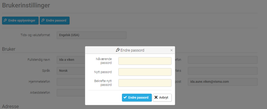This screenshot has width=267, height=109.
Task: Click the X icon on Avbryt button
Action: (156, 98)
